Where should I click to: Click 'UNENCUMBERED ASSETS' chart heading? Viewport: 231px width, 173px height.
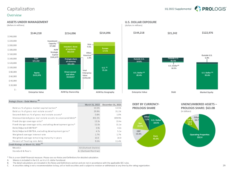point(199,106)
